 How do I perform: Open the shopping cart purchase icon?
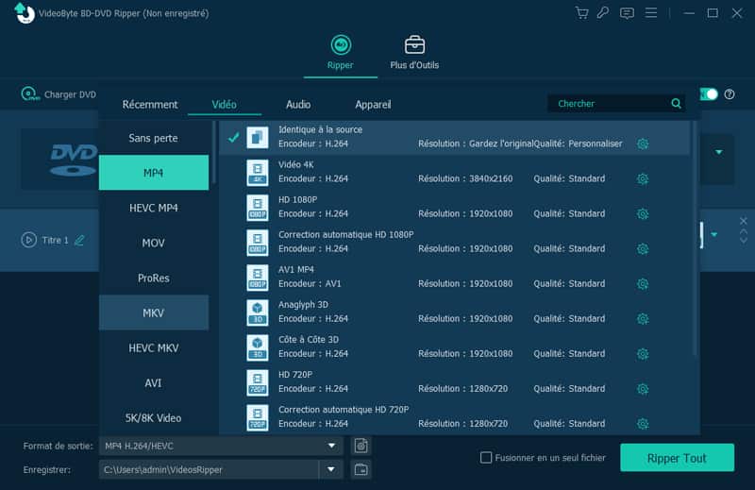point(581,13)
